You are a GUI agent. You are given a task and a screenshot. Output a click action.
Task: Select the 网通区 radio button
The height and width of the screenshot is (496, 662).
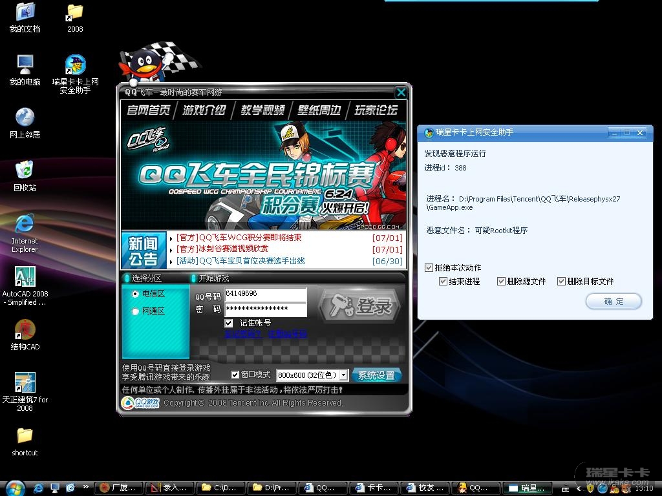click(135, 311)
